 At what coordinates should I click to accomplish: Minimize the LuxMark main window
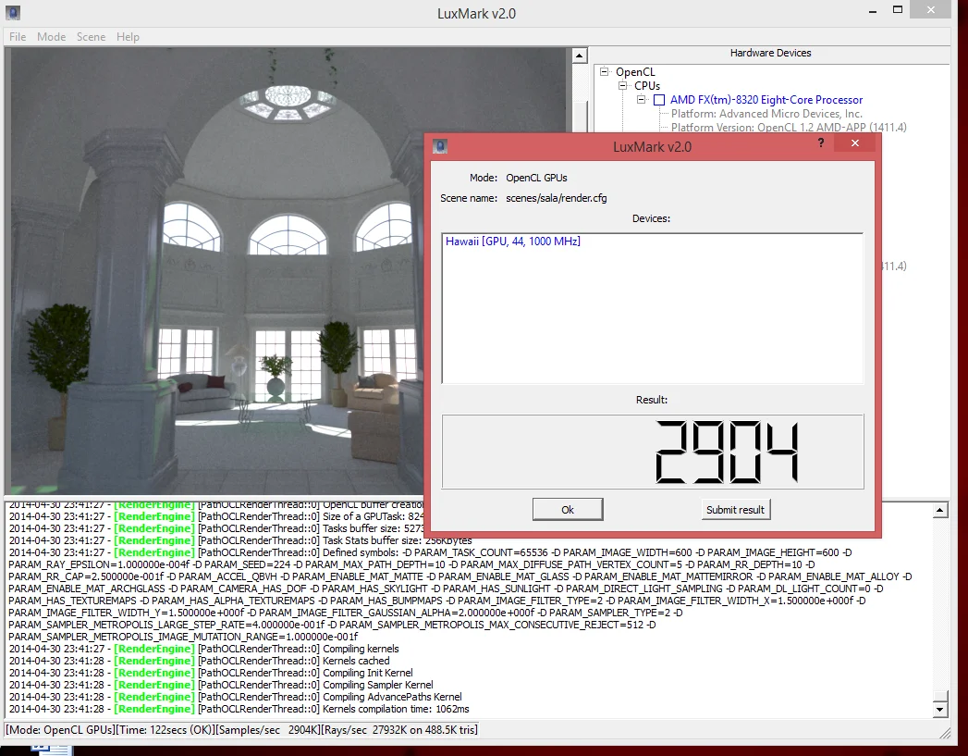coord(873,11)
